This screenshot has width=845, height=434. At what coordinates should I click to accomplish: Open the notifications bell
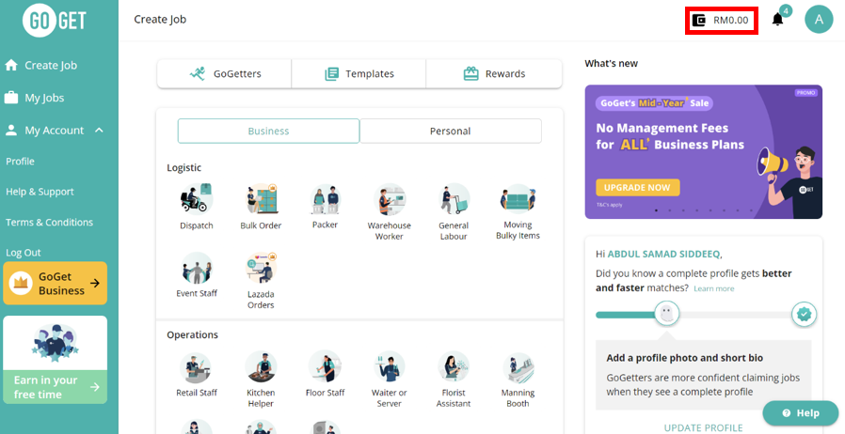click(x=777, y=20)
